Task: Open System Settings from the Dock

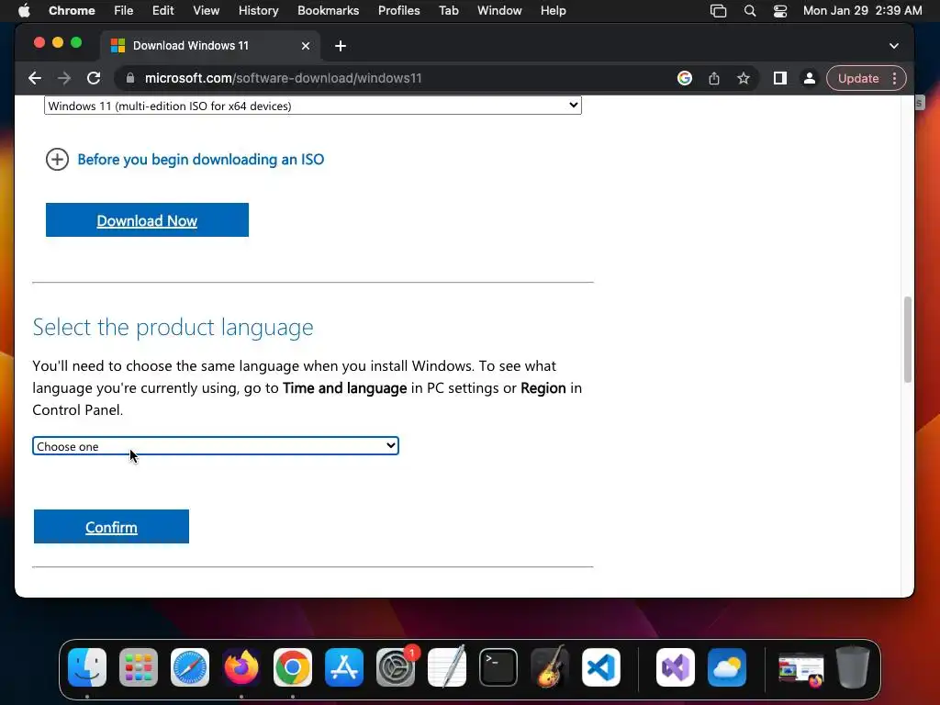Action: point(396,667)
